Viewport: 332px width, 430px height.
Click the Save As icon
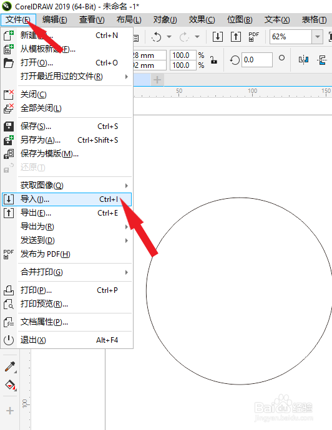click(x=9, y=140)
